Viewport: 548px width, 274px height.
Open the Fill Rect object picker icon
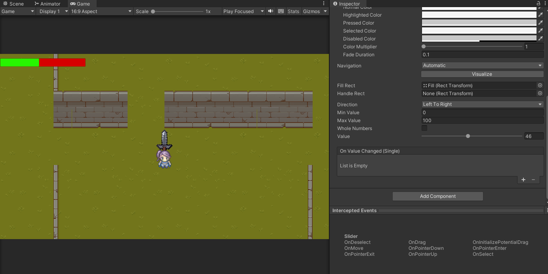point(540,85)
